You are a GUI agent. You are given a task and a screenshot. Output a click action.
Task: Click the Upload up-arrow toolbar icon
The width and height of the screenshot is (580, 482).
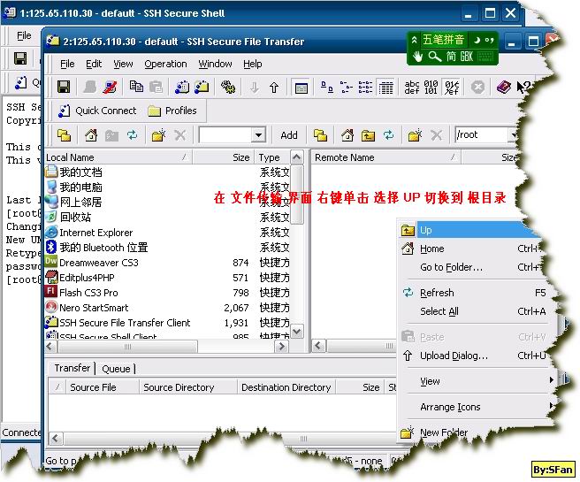(x=274, y=88)
